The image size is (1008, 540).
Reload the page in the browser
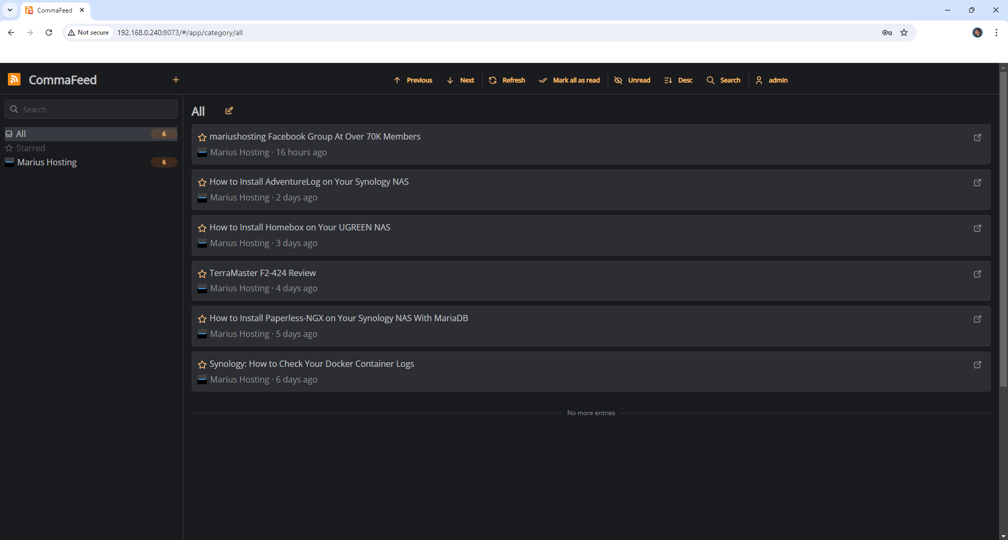tap(49, 33)
